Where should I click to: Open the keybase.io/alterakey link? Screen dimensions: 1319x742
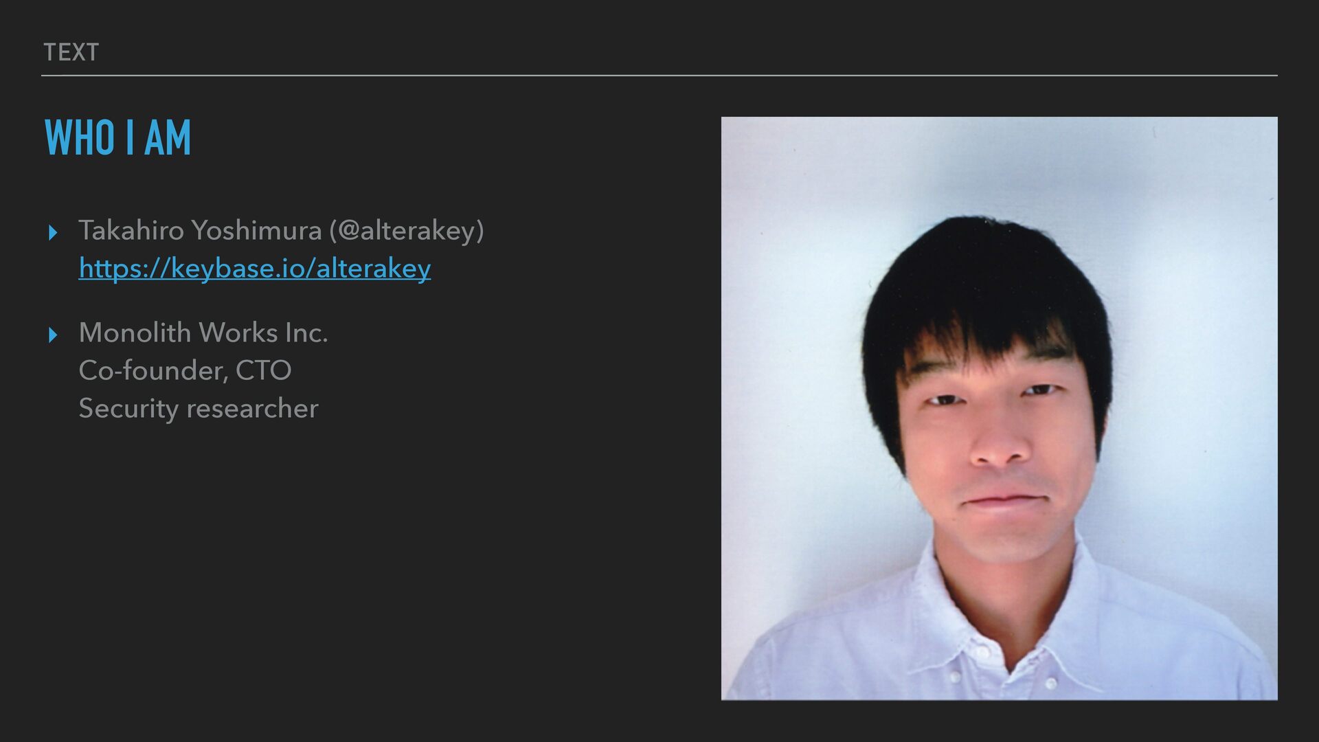click(255, 268)
